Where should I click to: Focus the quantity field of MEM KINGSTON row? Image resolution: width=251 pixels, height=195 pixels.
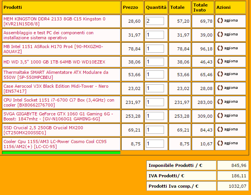point(155,21)
